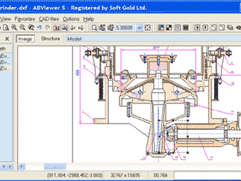The height and width of the screenshot is (181, 241).
Task: Click the framed square toolbar icon
Action: coord(177,28)
